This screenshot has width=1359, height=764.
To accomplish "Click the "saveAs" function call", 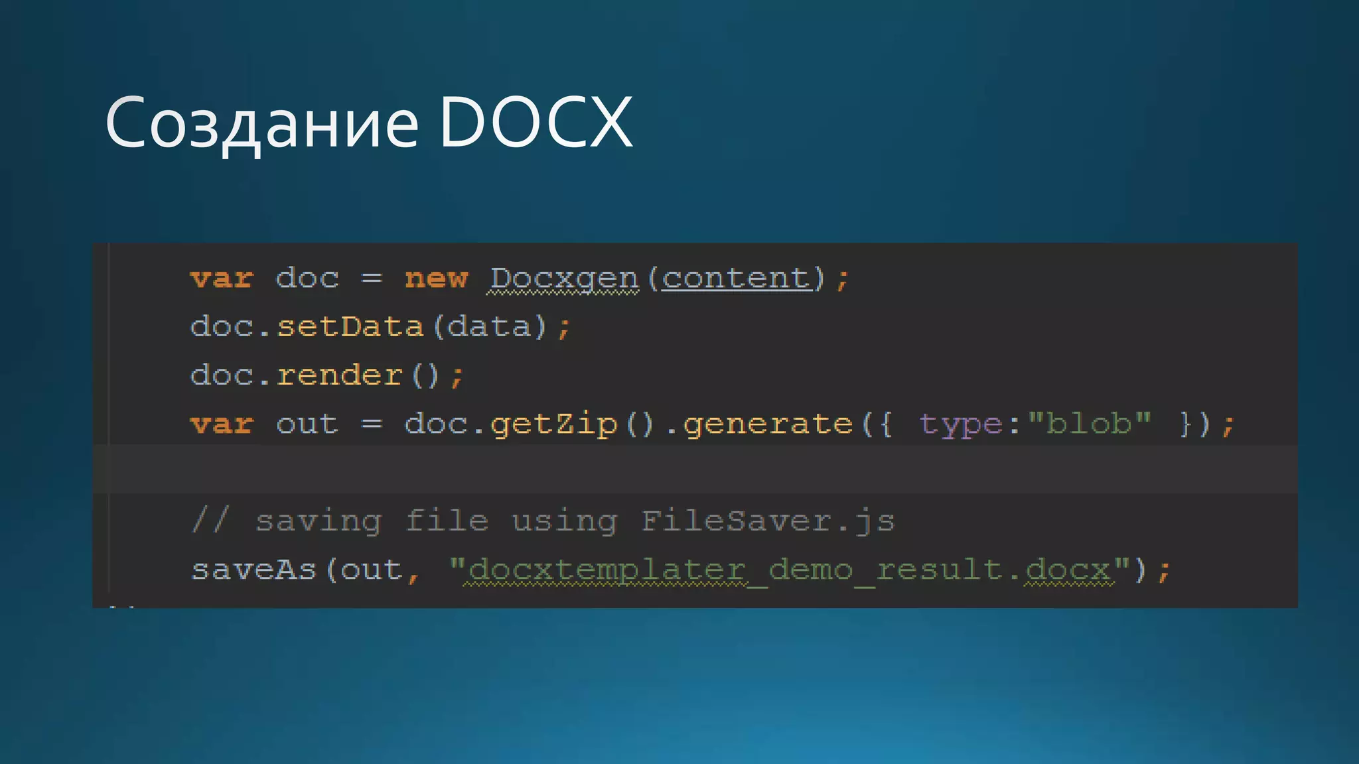I will 253,570.
